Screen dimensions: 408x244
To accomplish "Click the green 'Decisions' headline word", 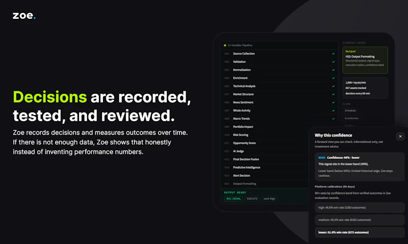I will (49, 97).
